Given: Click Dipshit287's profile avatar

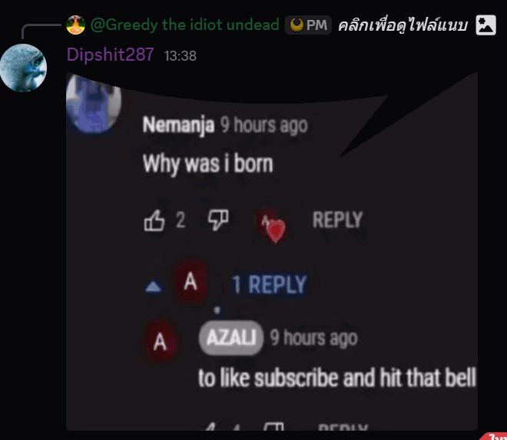Looking at the screenshot, I should tap(23, 68).
